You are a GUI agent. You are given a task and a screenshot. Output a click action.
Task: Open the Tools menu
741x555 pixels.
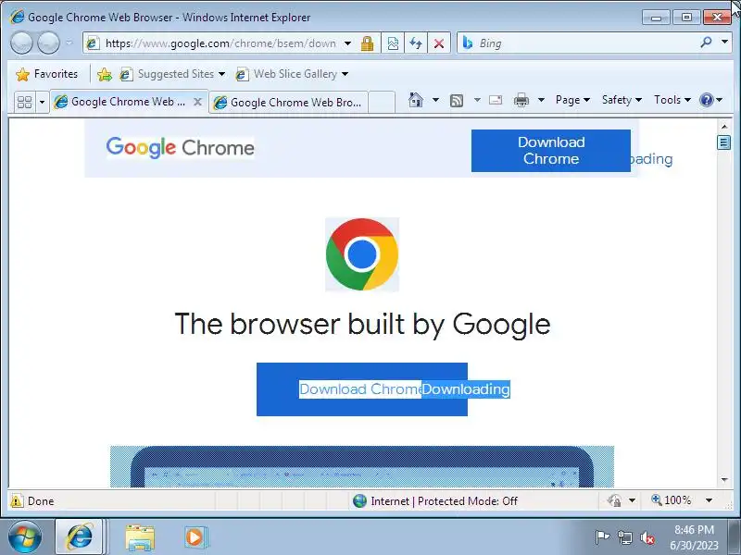click(x=672, y=100)
